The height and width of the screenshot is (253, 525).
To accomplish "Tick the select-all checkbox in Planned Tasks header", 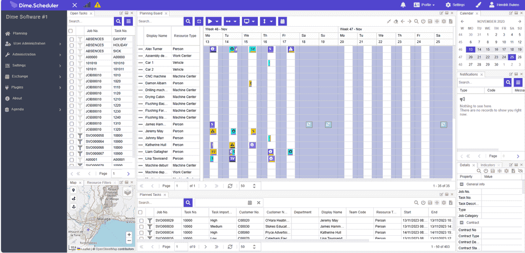I will tap(141, 212).
